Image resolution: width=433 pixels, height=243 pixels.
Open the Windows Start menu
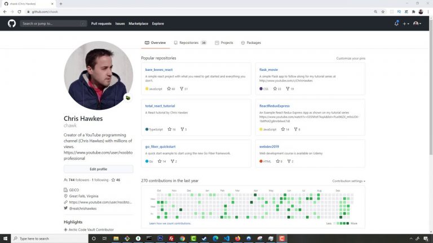[x=4, y=238]
